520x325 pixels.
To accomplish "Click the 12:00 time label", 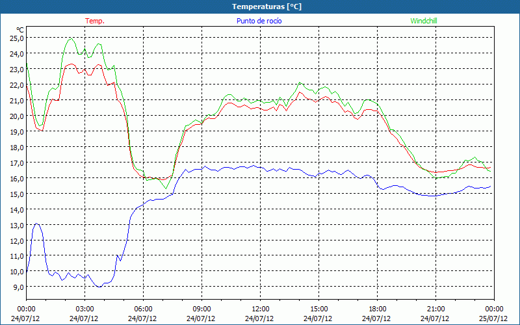I will (x=261, y=309).
